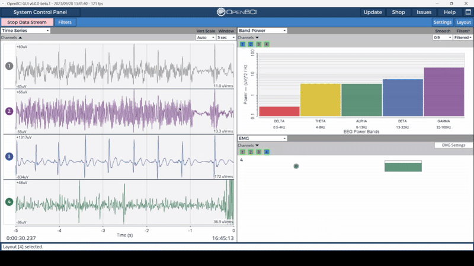474x266 pixels.
Task: Click channel 1 waveform plot
Action: tap(125, 66)
